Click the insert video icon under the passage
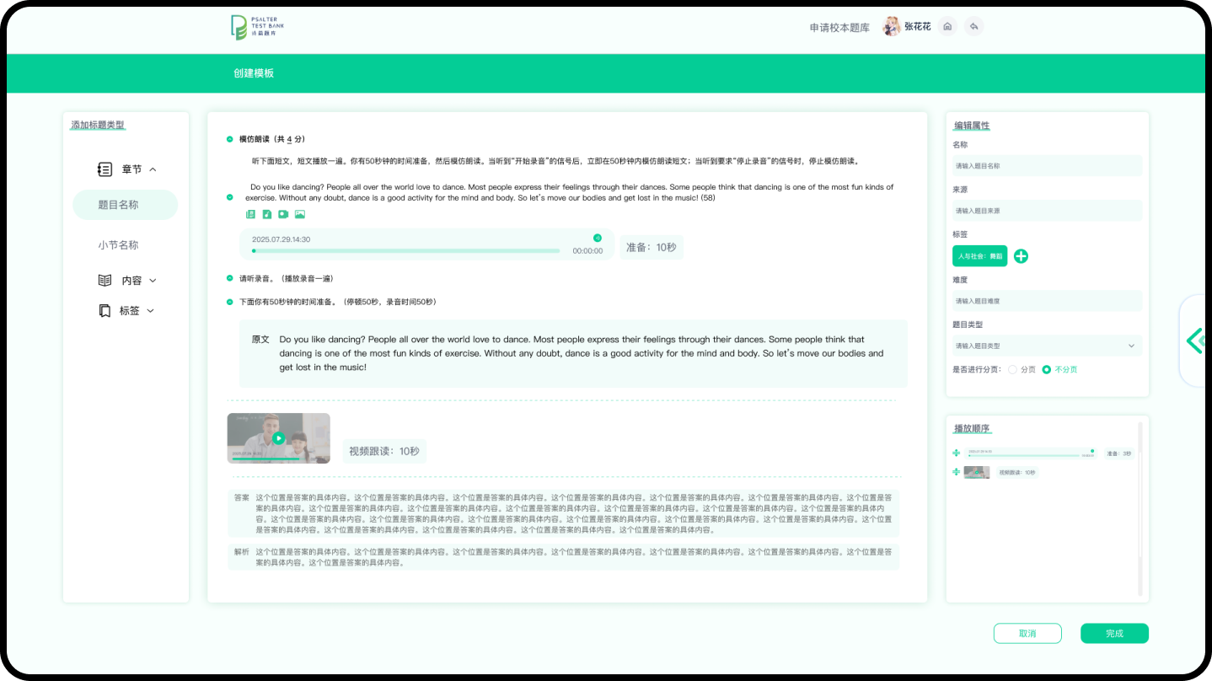Image resolution: width=1212 pixels, height=681 pixels. 283,215
